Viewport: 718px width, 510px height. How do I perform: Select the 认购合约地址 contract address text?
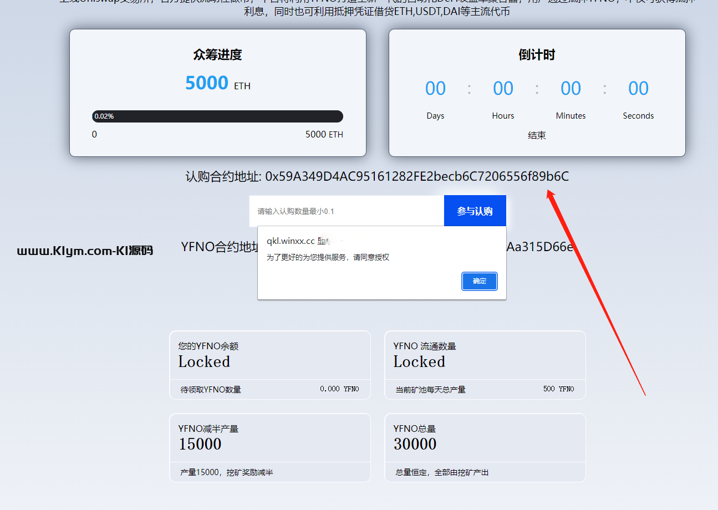click(377, 176)
